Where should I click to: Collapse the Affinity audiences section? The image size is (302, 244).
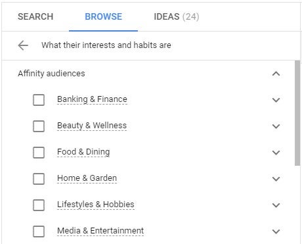[x=276, y=74]
